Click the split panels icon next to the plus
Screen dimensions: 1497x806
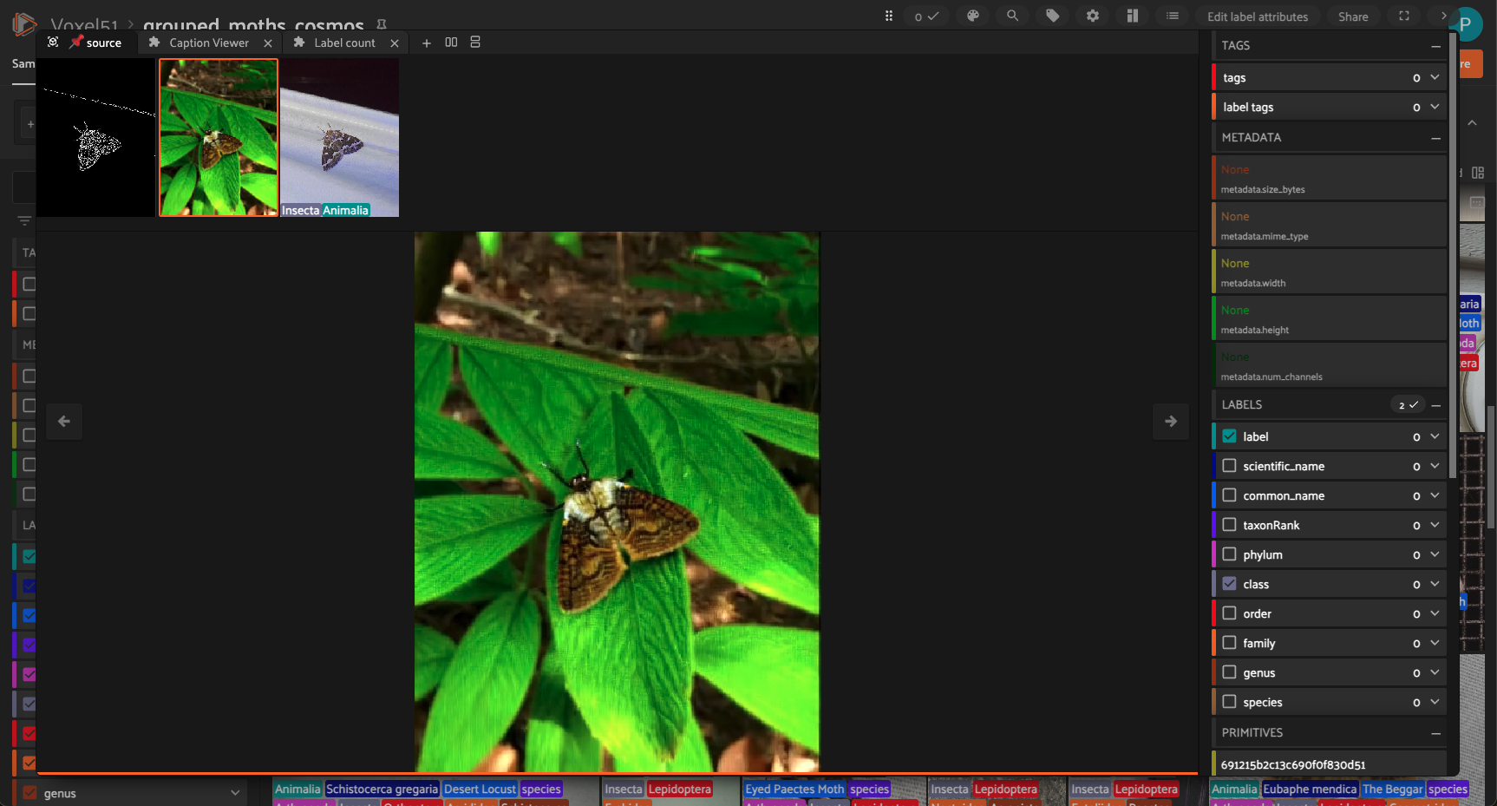pyautogui.click(x=451, y=43)
